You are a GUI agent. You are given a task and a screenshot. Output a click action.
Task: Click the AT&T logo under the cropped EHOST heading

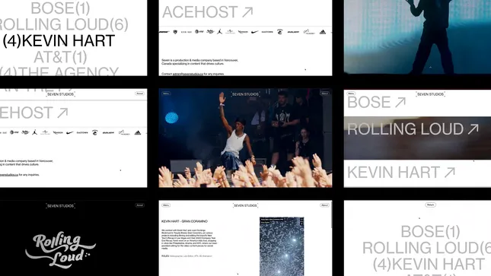pyautogui.click(x=14, y=132)
